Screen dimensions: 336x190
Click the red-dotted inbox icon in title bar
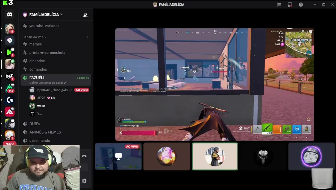pyautogui.click(x=290, y=4)
